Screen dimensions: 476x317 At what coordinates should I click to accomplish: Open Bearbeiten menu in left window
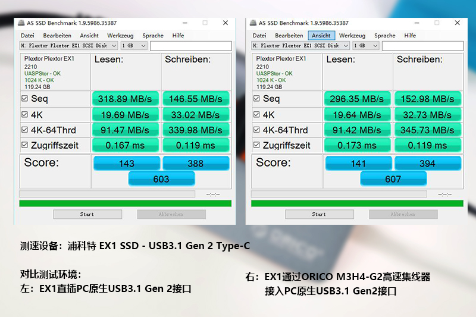[x=57, y=36]
